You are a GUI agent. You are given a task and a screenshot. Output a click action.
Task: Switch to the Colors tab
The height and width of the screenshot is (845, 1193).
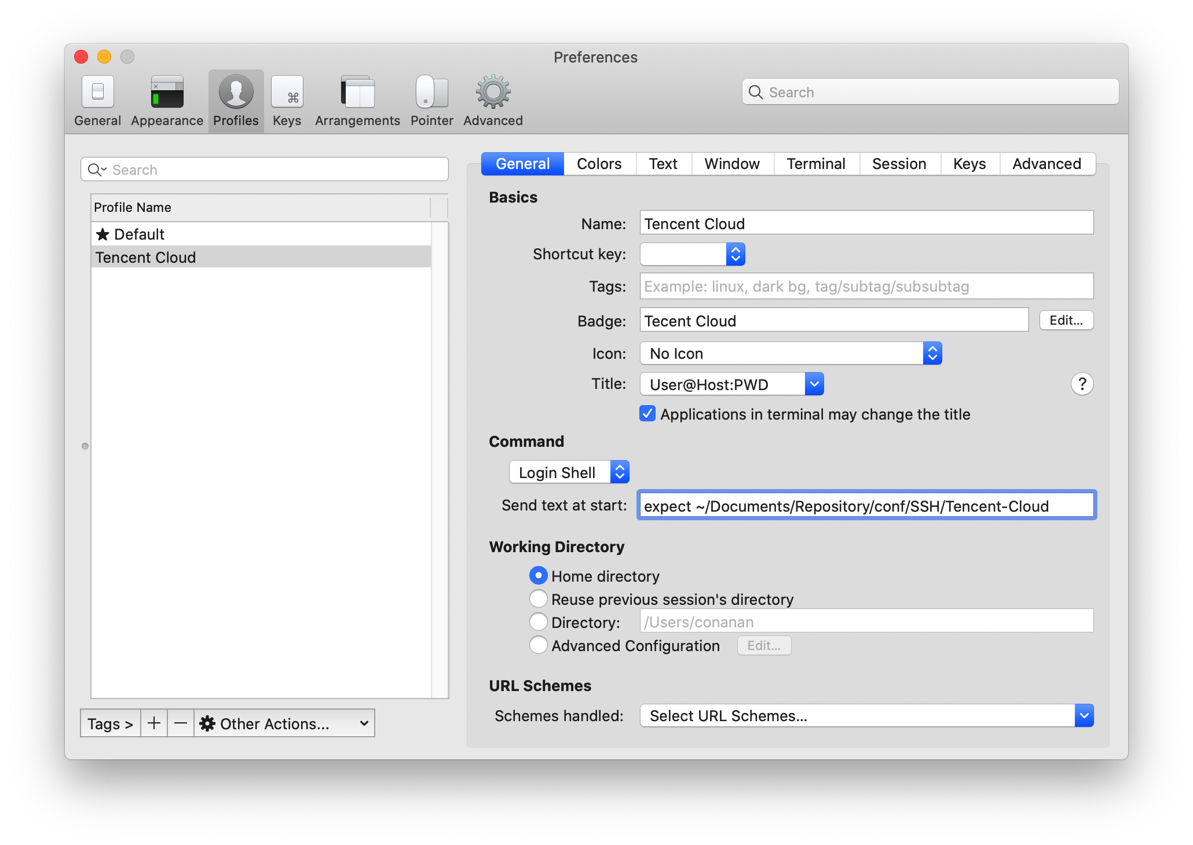pos(599,164)
